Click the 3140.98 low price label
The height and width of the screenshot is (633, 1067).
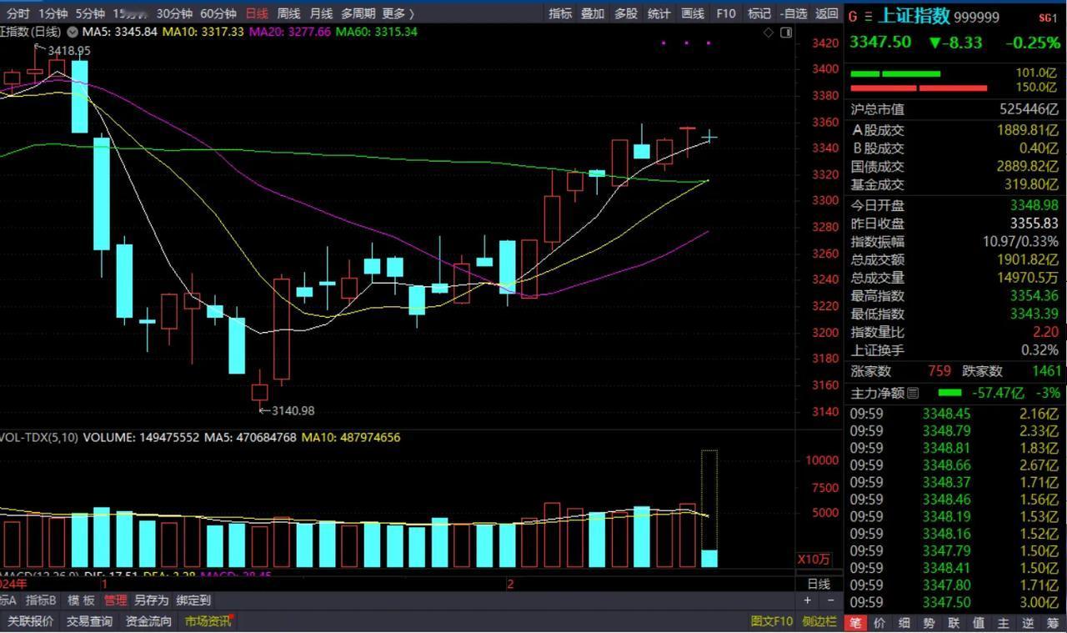tap(293, 410)
